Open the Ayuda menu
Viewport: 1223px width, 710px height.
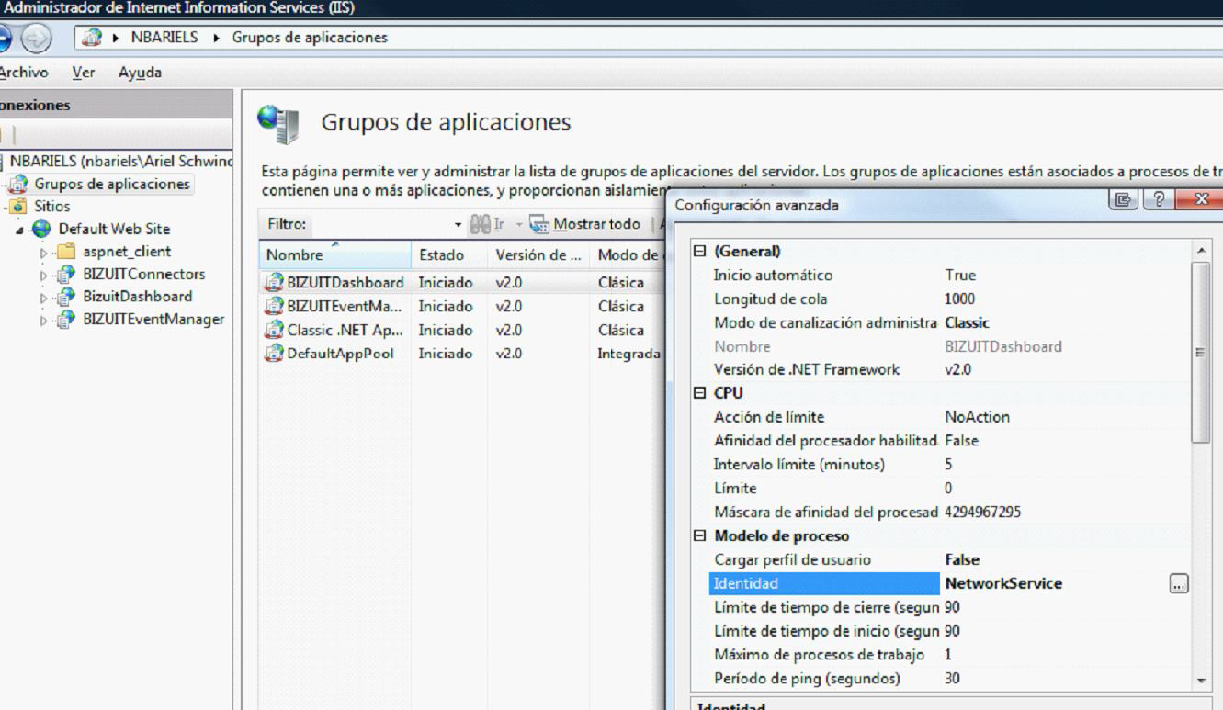tap(140, 73)
